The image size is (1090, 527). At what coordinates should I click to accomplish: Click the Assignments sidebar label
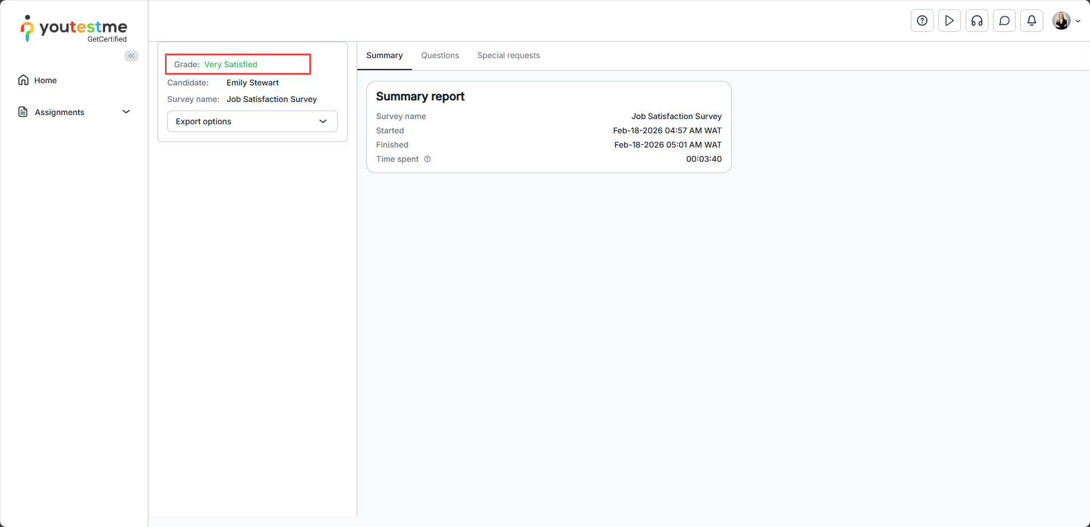point(59,112)
